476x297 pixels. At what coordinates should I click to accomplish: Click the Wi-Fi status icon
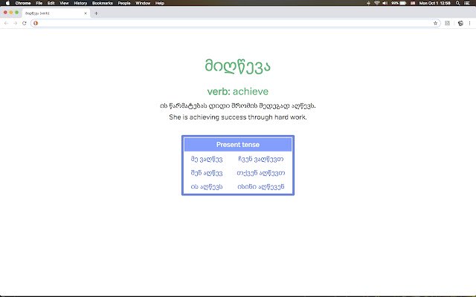coord(377,3)
